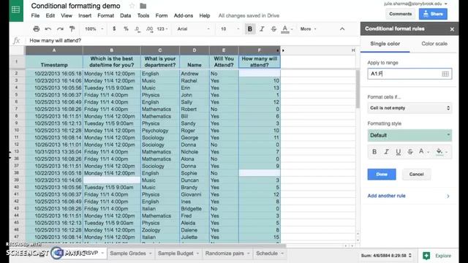Open the Edit menu
468x263 pixels.
pyautogui.click(x=50, y=15)
